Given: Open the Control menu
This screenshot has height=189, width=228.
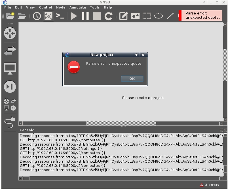Looking at the screenshot, I should pyautogui.click(x=45, y=7).
